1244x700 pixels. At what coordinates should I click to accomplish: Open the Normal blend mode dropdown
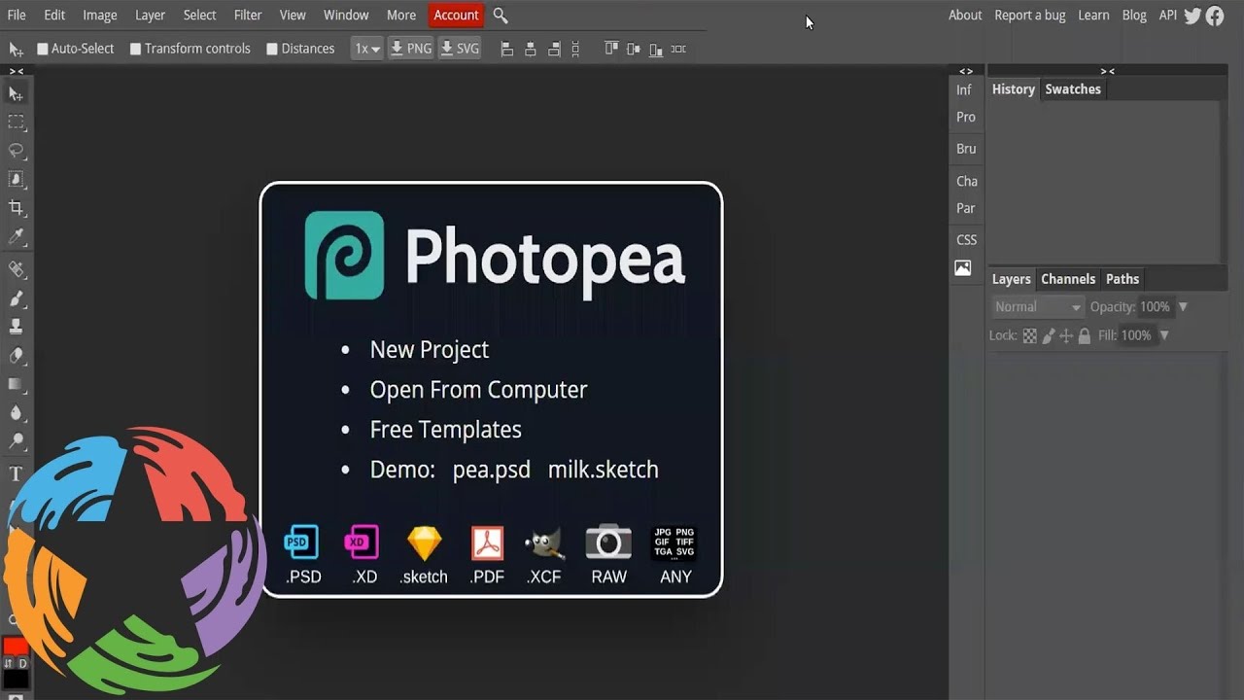(1038, 307)
